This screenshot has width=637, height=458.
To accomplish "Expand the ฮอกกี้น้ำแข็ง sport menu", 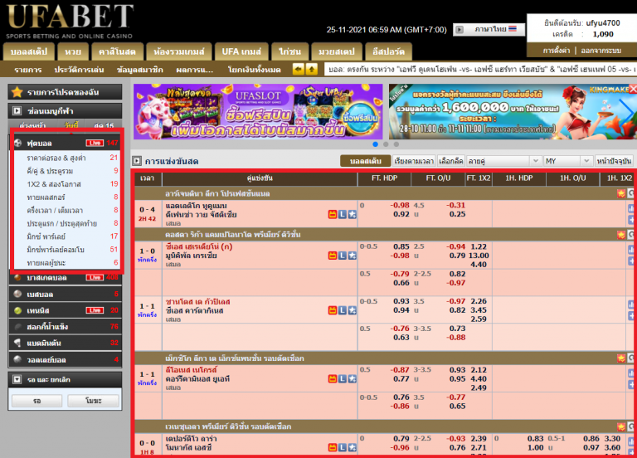I will tap(65, 327).
